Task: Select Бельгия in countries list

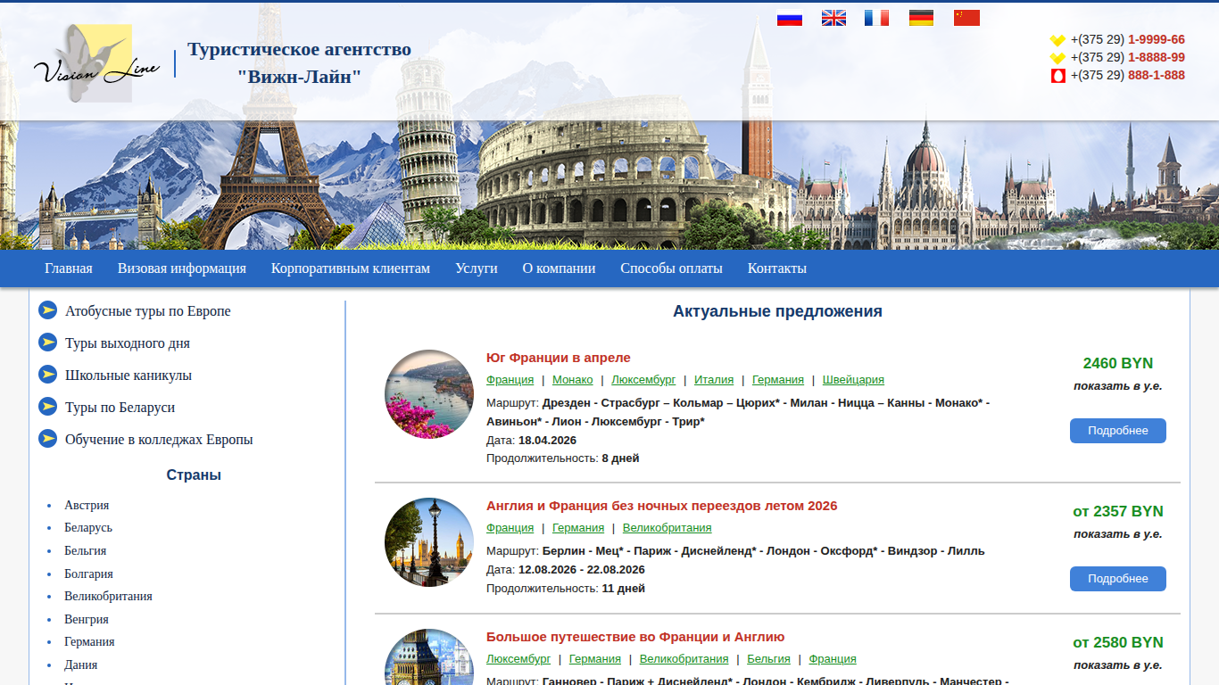Action: (85, 551)
